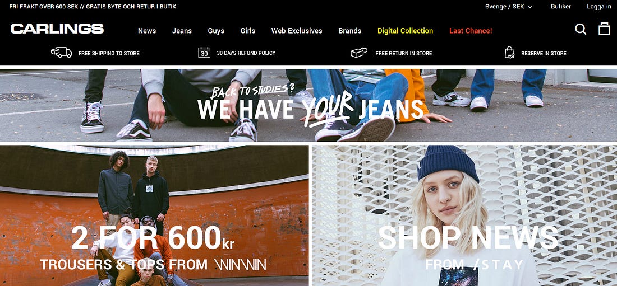Expand the Sverige / SEK country selector
617x286 pixels.
pyautogui.click(x=508, y=7)
